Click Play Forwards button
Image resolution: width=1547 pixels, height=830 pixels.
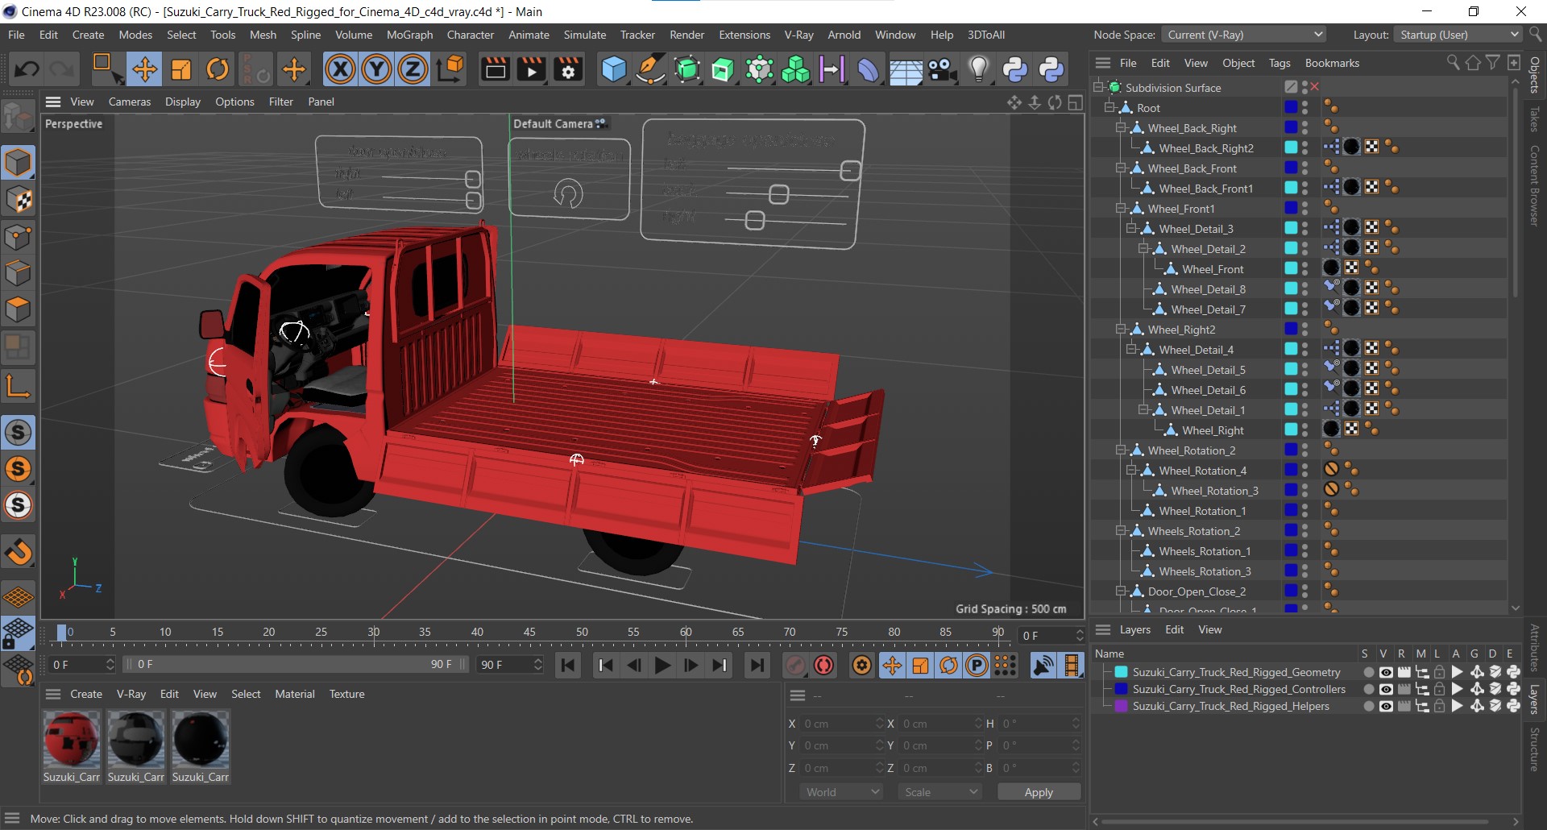pyautogui.click(x=662, y=666)
